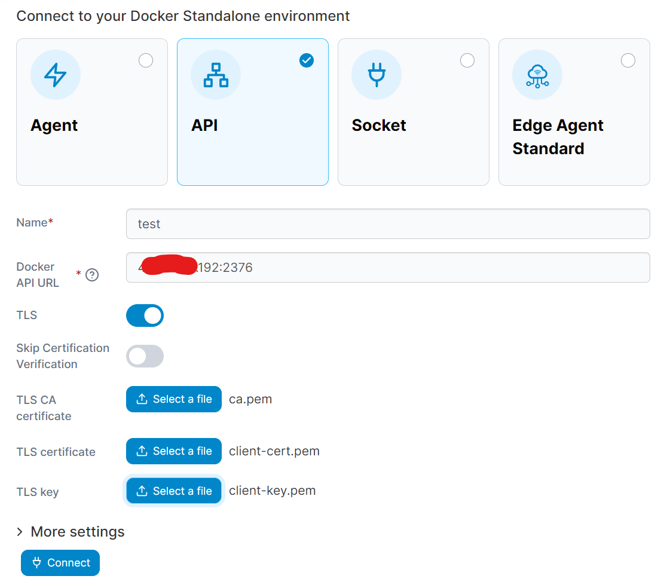Click the Socket plug icon
The width and height of the screenshot is (658, 585).
377,75
